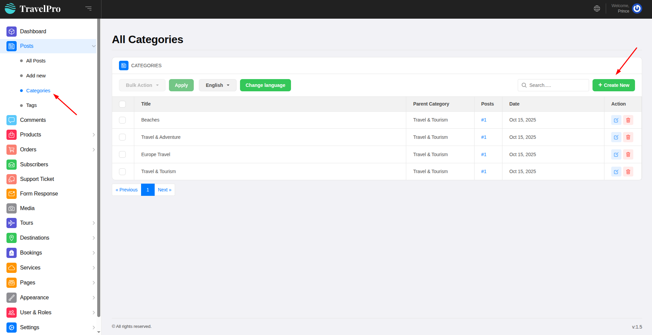
Task: Expand the Tours submenu chevron
Action: coord(93,223)
